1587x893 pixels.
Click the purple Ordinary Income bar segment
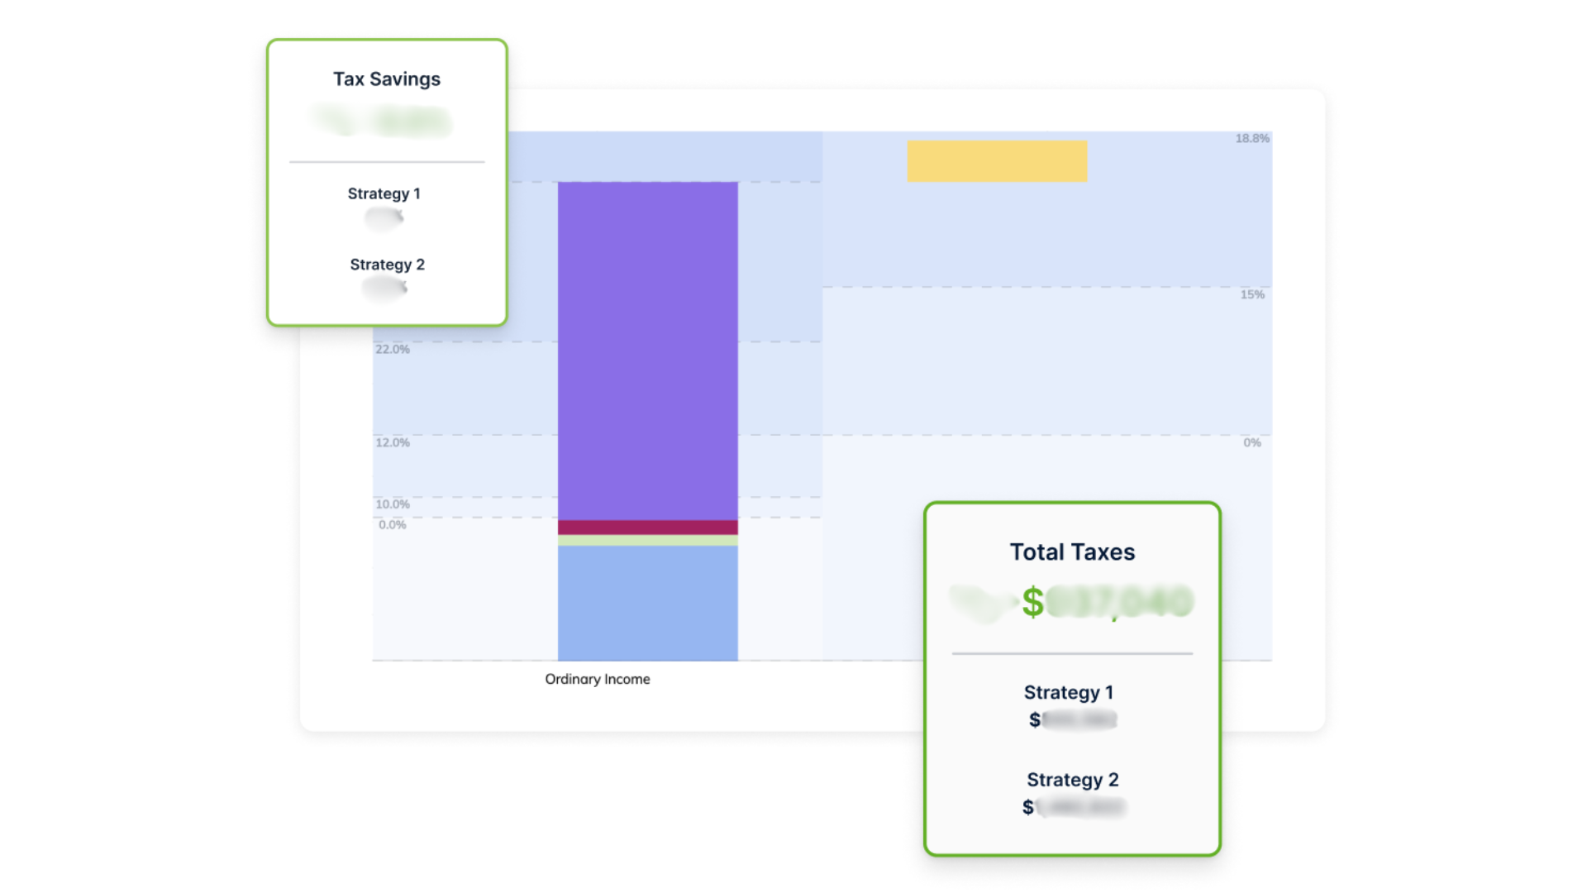(647, 351)
